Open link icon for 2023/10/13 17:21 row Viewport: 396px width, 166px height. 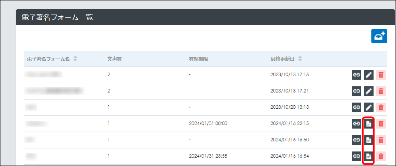pos(356,91)
